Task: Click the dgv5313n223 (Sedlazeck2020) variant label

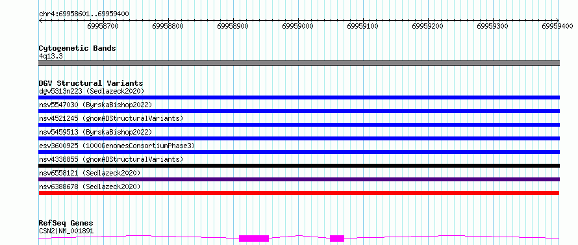Action: [92, 91]
